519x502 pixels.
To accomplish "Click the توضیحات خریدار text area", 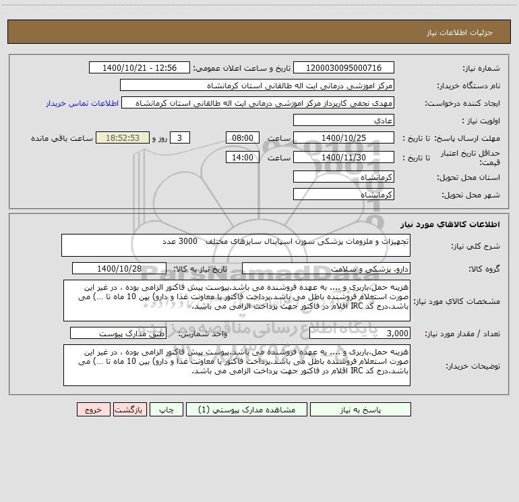I will [237, 365].
